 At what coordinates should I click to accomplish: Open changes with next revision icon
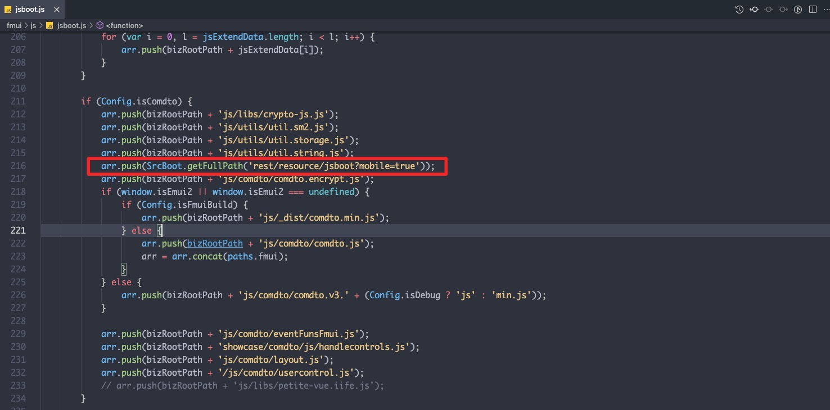click(x=783, y=10)
